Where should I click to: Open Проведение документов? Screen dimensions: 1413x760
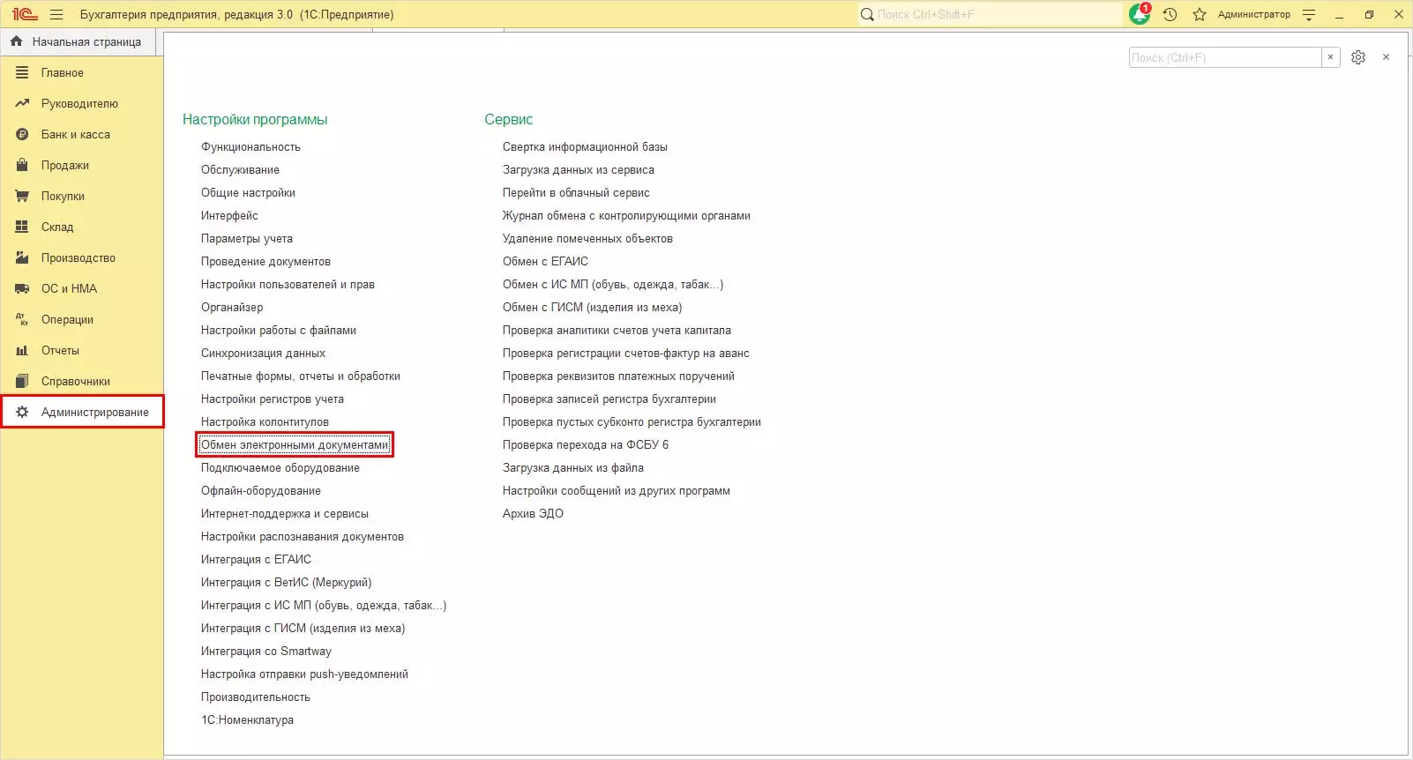pyautogui.click(x=265, y=261)
